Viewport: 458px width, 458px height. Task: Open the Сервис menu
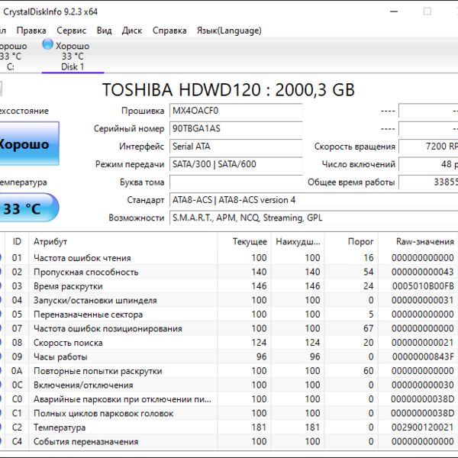click(x=72, y=31)
